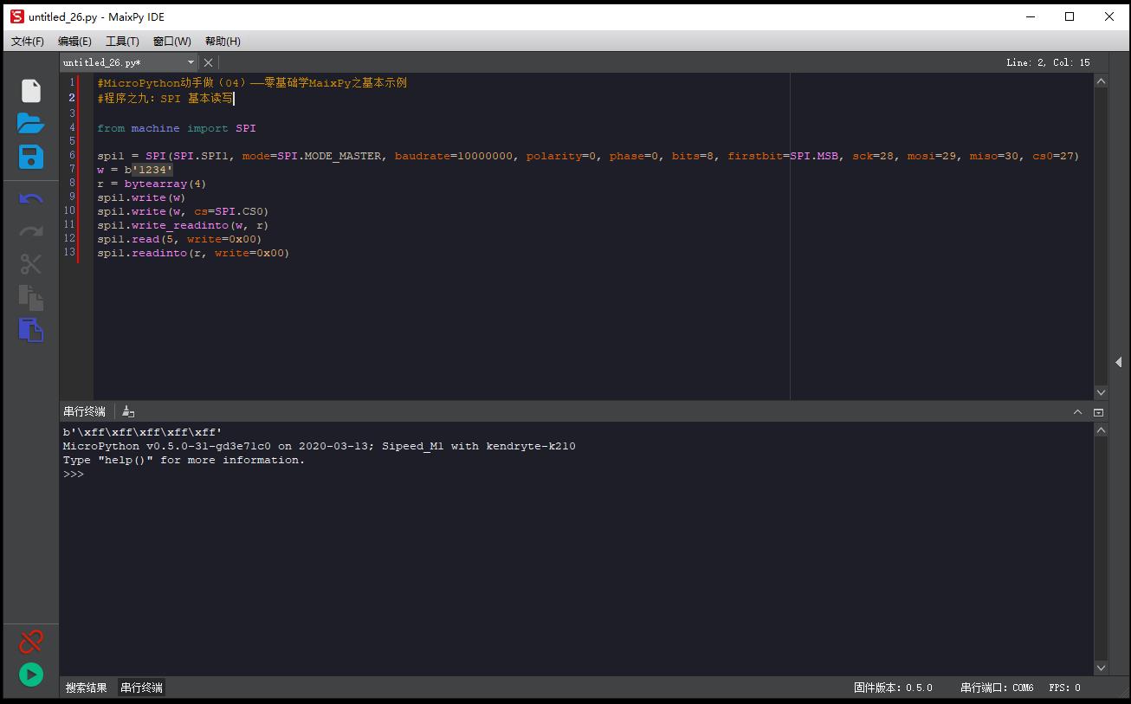
Task: Click line number 13 in the gutter
Action: click(69, 253)
